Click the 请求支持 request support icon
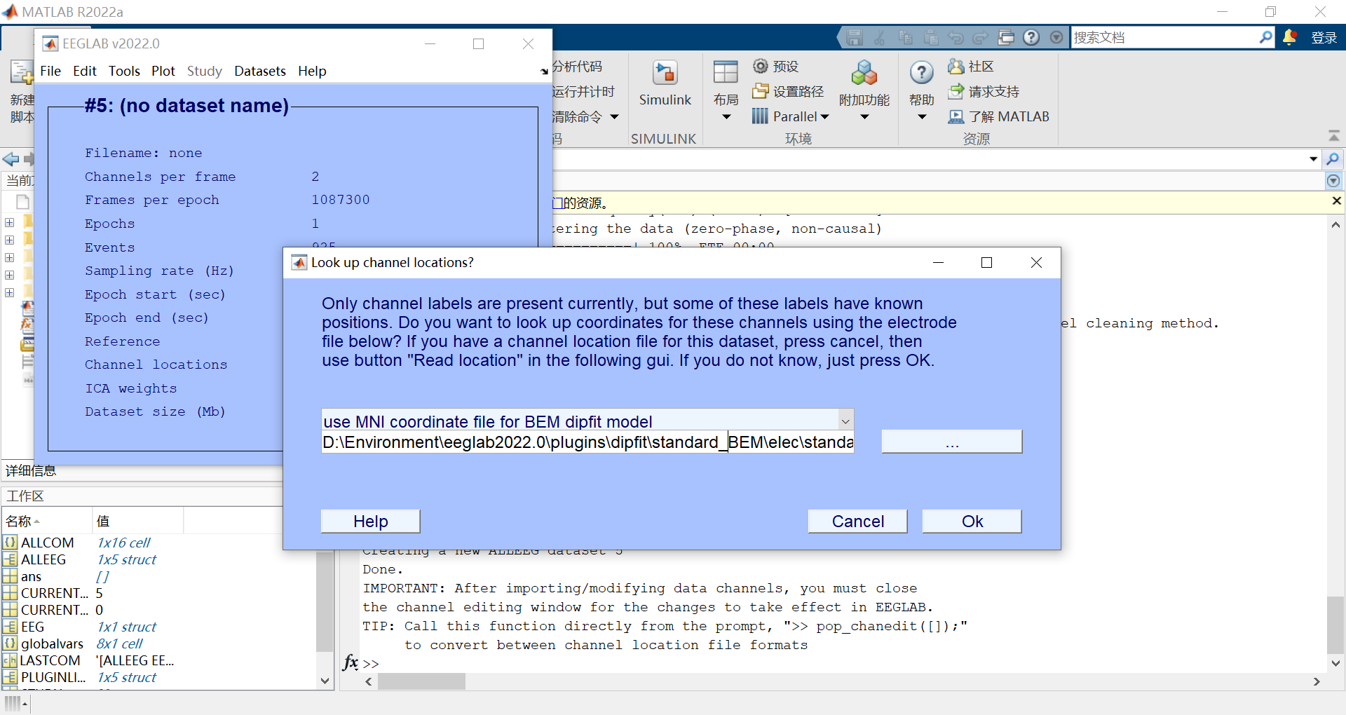Screen dimensions: 1346x715 tap(956, 91)
